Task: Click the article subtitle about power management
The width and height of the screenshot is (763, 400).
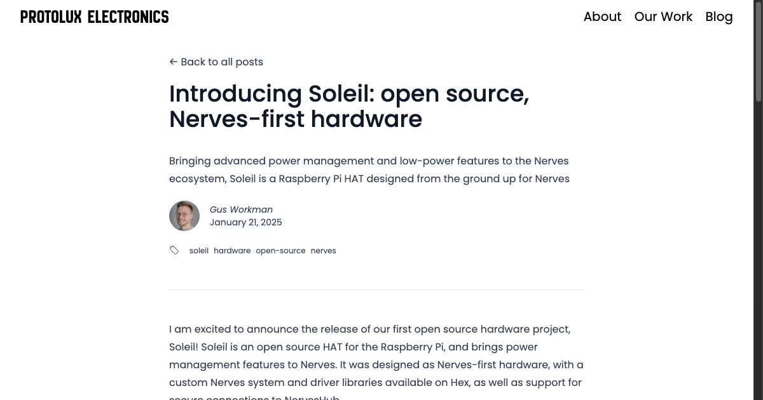Action: click(369, 170)
